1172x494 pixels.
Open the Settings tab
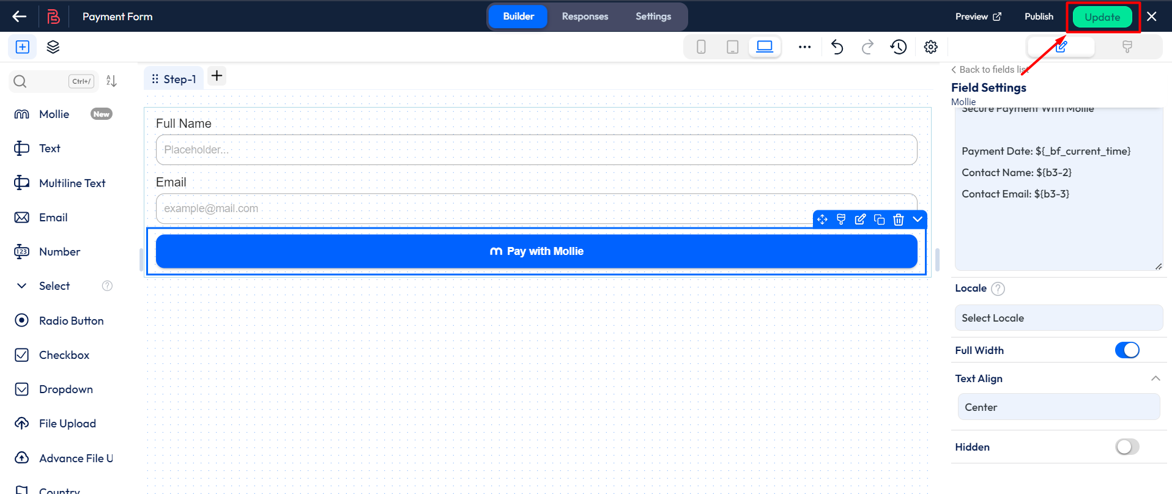click(653, 17)
